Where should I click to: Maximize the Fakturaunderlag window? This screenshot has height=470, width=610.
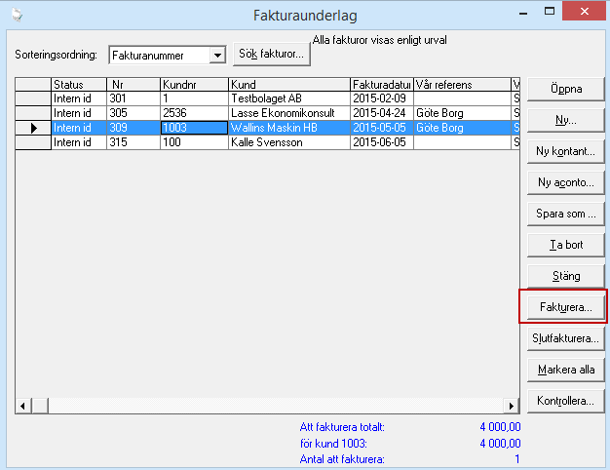tap(550, 12)
